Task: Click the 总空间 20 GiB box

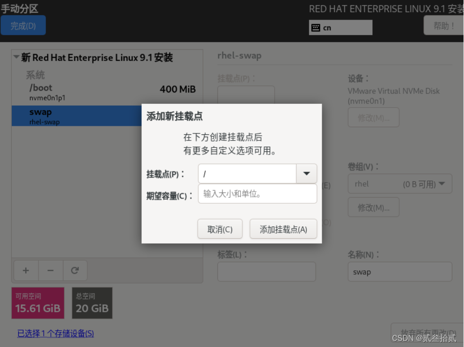Action: coord(92,303)
